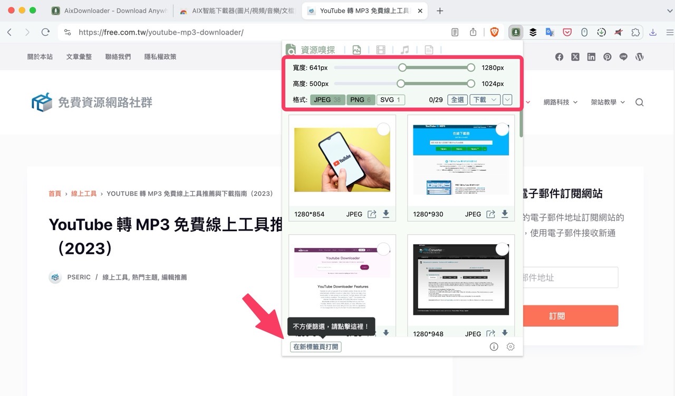Click 在新標籤頁打開 button
Image resolution: width=675 pixels, height=396 pixels.
(316, 346)
